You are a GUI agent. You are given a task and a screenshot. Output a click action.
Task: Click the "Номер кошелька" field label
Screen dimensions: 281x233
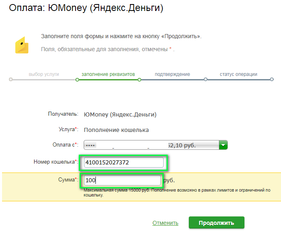(x=54, y=162)
